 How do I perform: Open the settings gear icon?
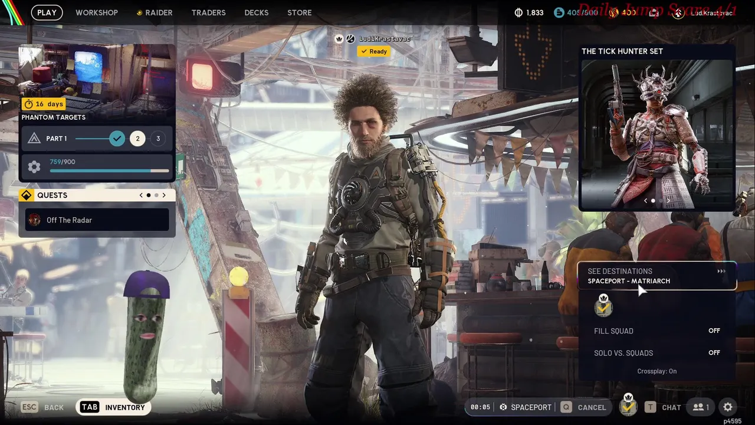728,407
